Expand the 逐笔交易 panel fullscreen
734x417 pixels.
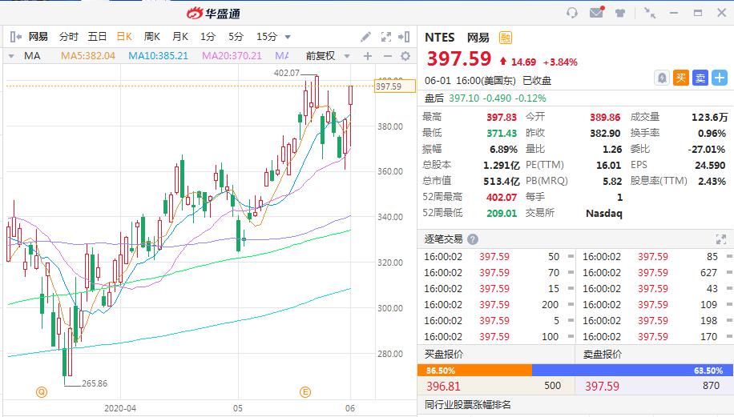(x=721, y=239)
